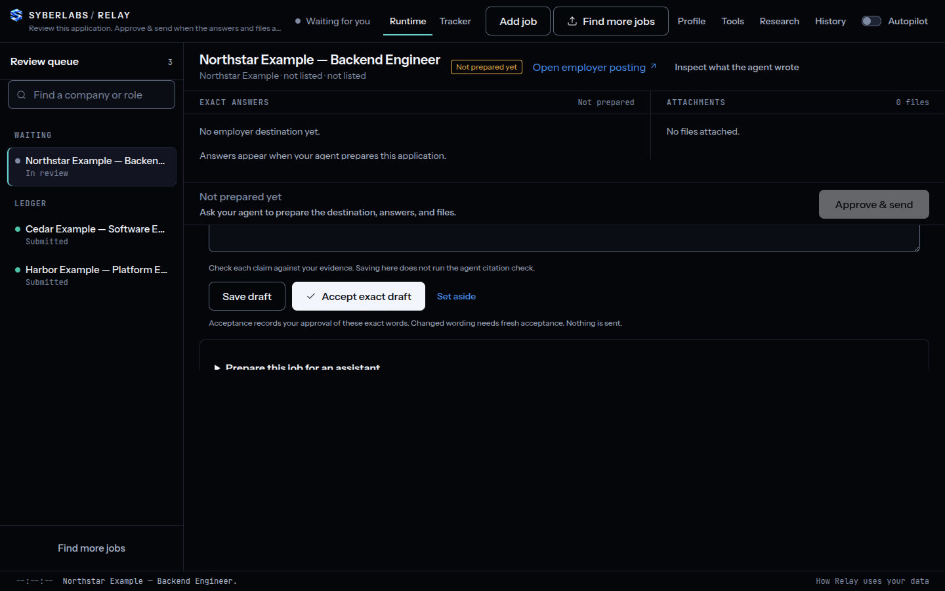Image resolution: width=945 pixels, height=591 pixels.
Task: Click the green status dot for Harbor Example
Action: pyautogui.click(x=18, y=270)
